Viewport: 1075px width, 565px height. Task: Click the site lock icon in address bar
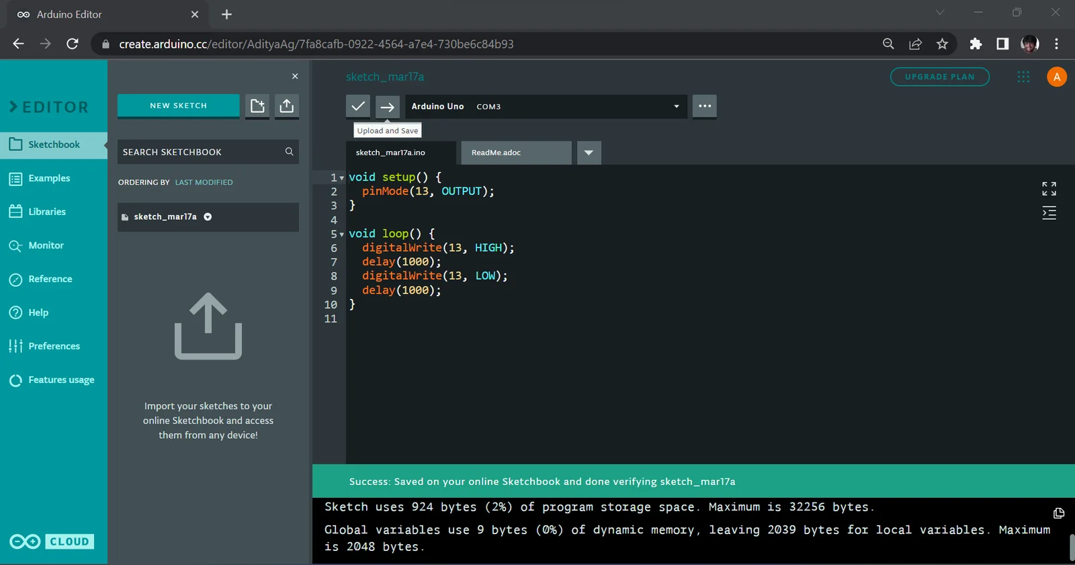[x=105, y=44]
